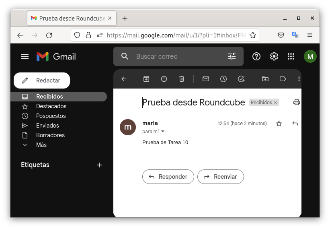Mark the email as unread

(x=206, y=79)
